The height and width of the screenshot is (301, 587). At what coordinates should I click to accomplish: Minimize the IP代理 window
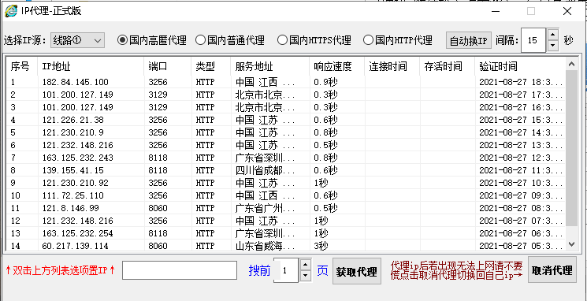point(496,11)
